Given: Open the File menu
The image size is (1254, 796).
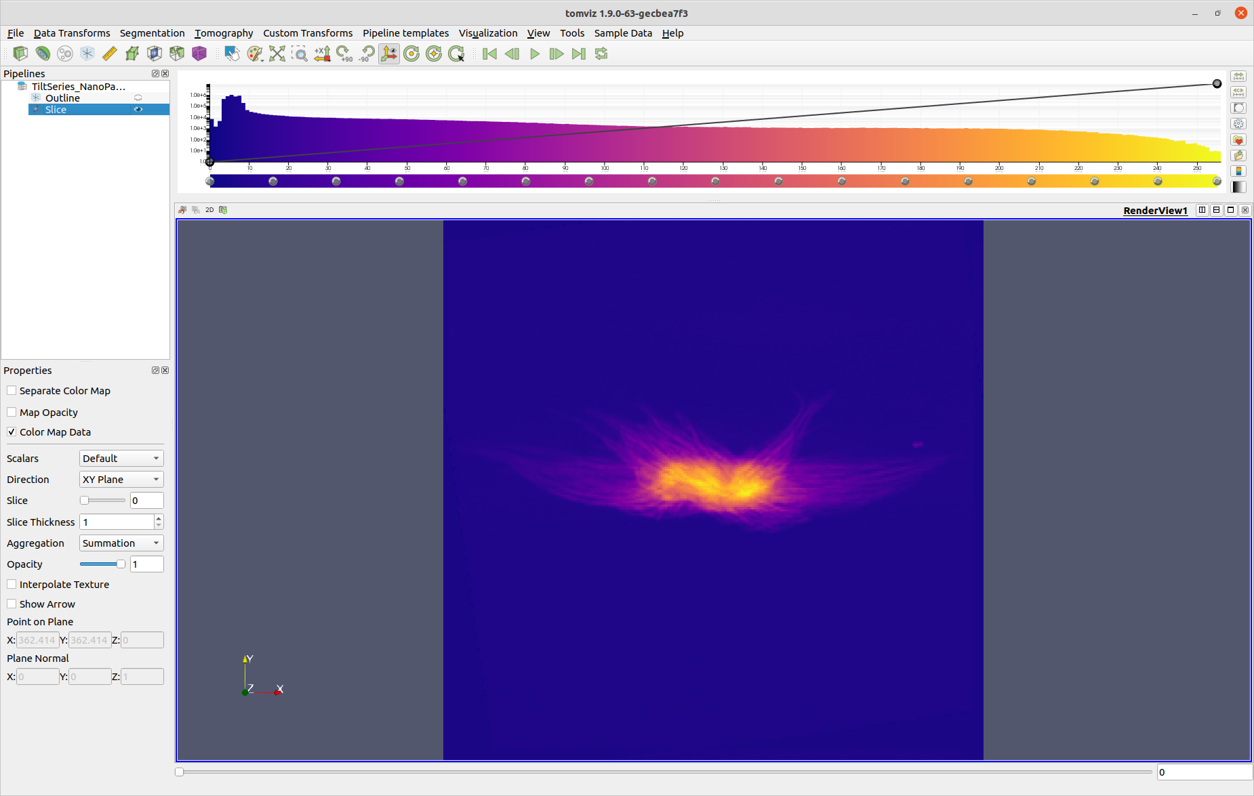Looking at the screenshot, I should point(16,33).
